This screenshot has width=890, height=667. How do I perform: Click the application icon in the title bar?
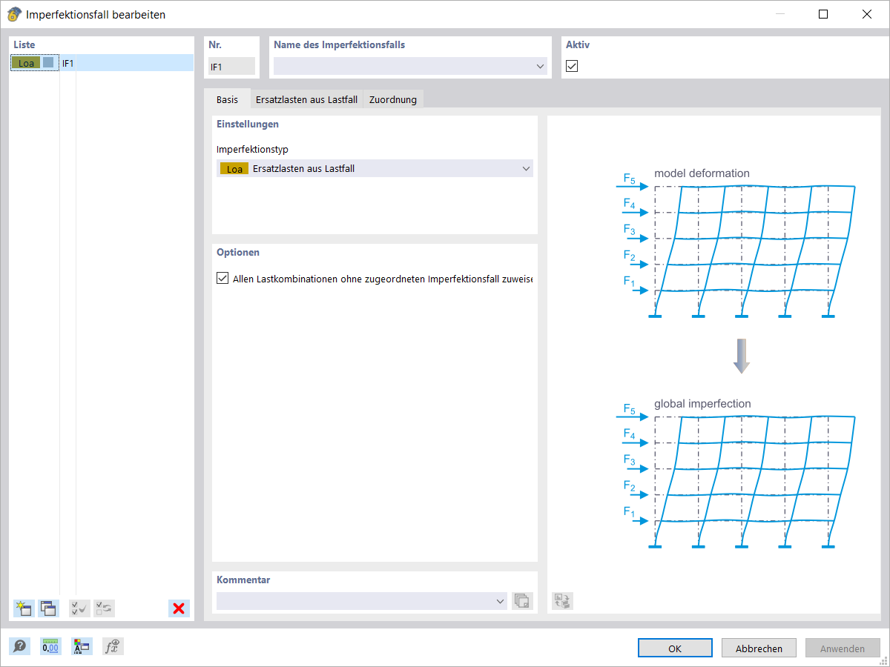[13, 14]
